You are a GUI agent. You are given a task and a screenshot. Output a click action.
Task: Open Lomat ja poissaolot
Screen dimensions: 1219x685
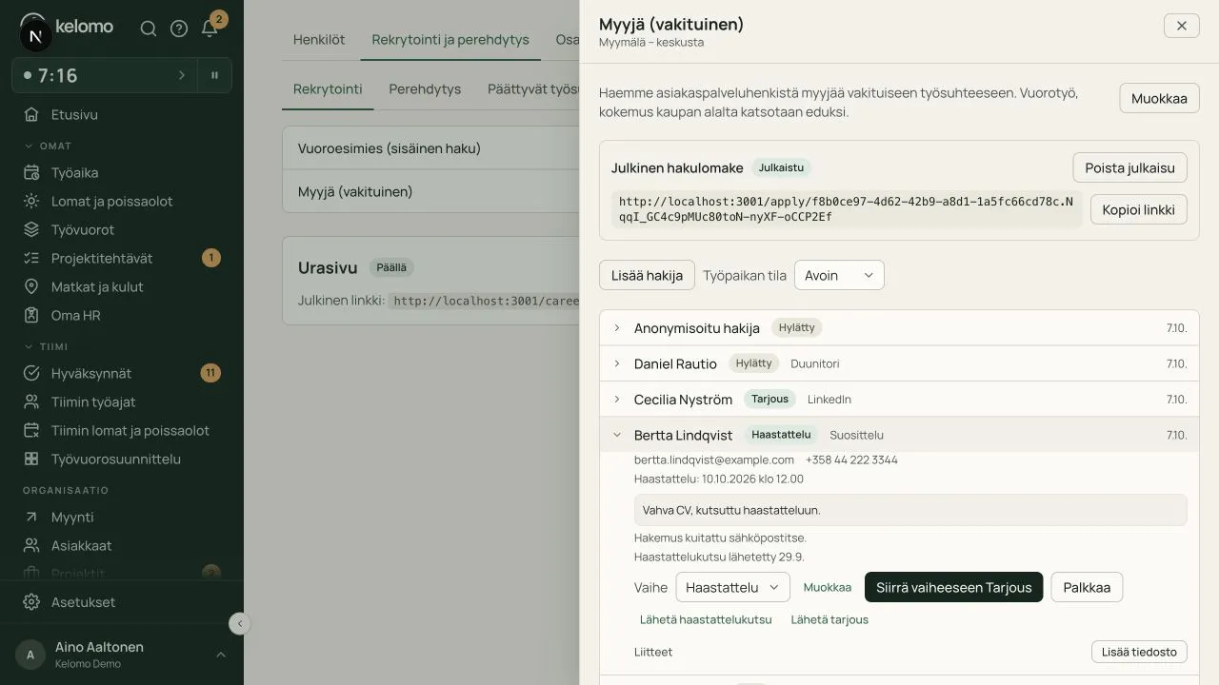(x=122, y=201)
